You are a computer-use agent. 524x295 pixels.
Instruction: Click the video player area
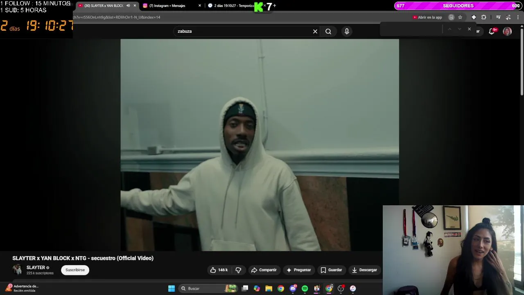pos(260,145)
